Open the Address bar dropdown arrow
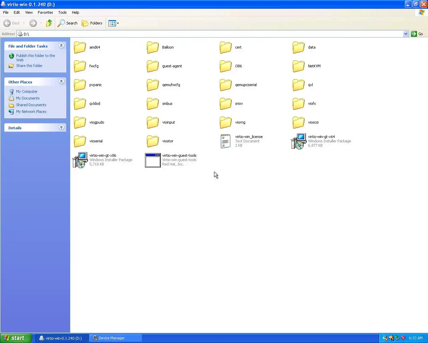 406,34
